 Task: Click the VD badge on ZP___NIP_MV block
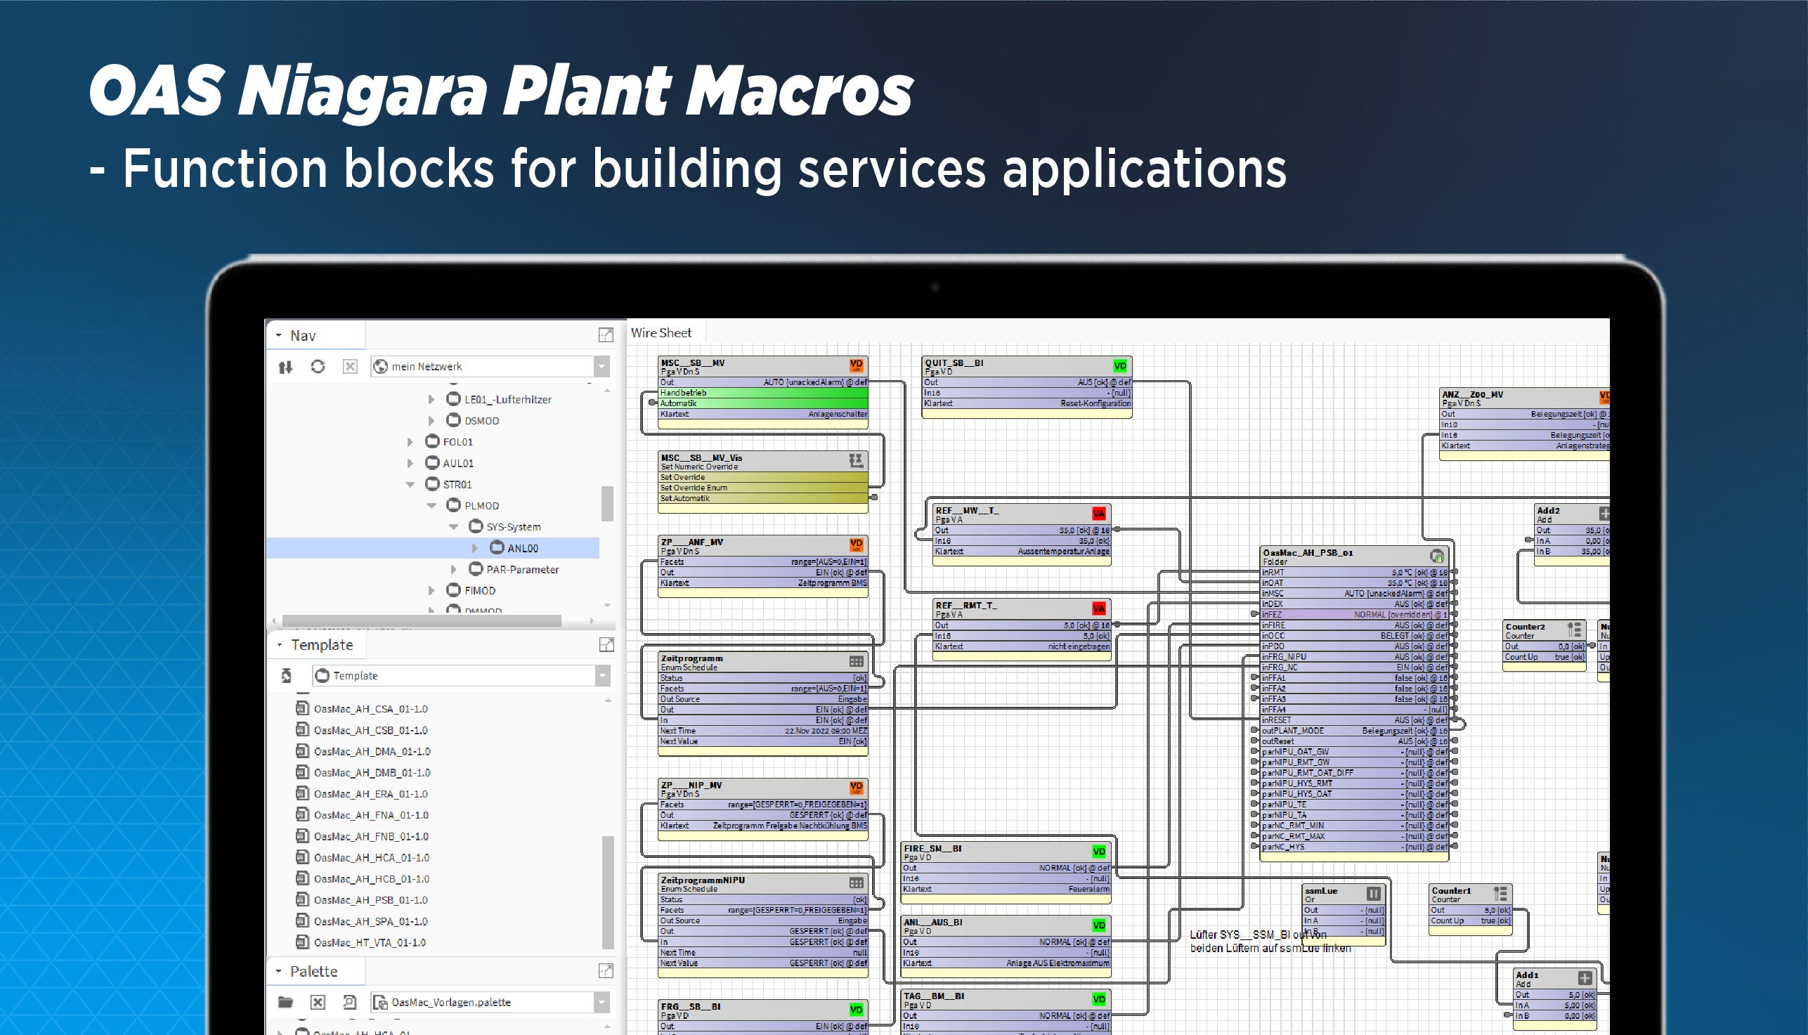pos(857,788)
